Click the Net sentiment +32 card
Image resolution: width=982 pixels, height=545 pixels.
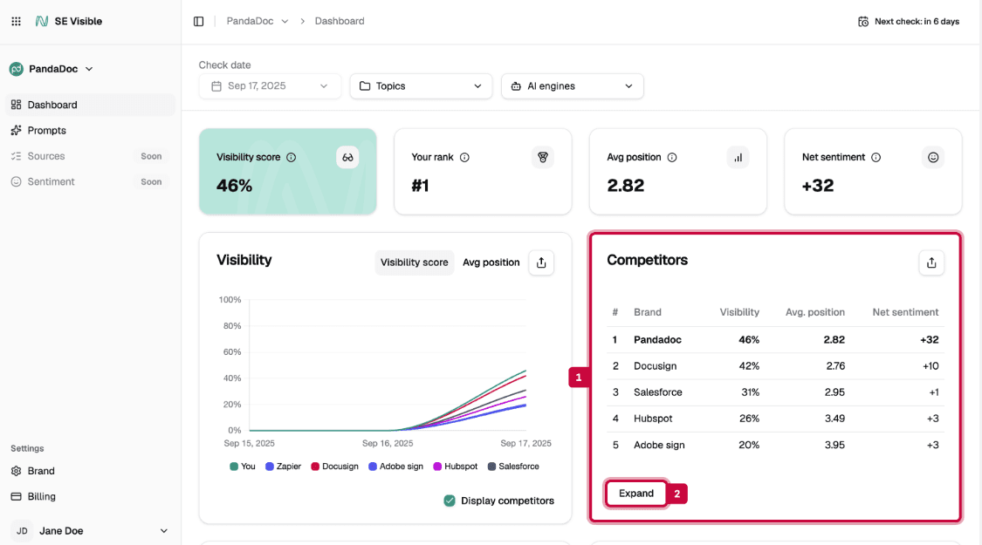point(873,172)
